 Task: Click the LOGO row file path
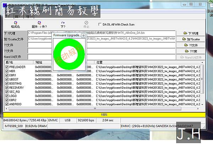(148, 96)
